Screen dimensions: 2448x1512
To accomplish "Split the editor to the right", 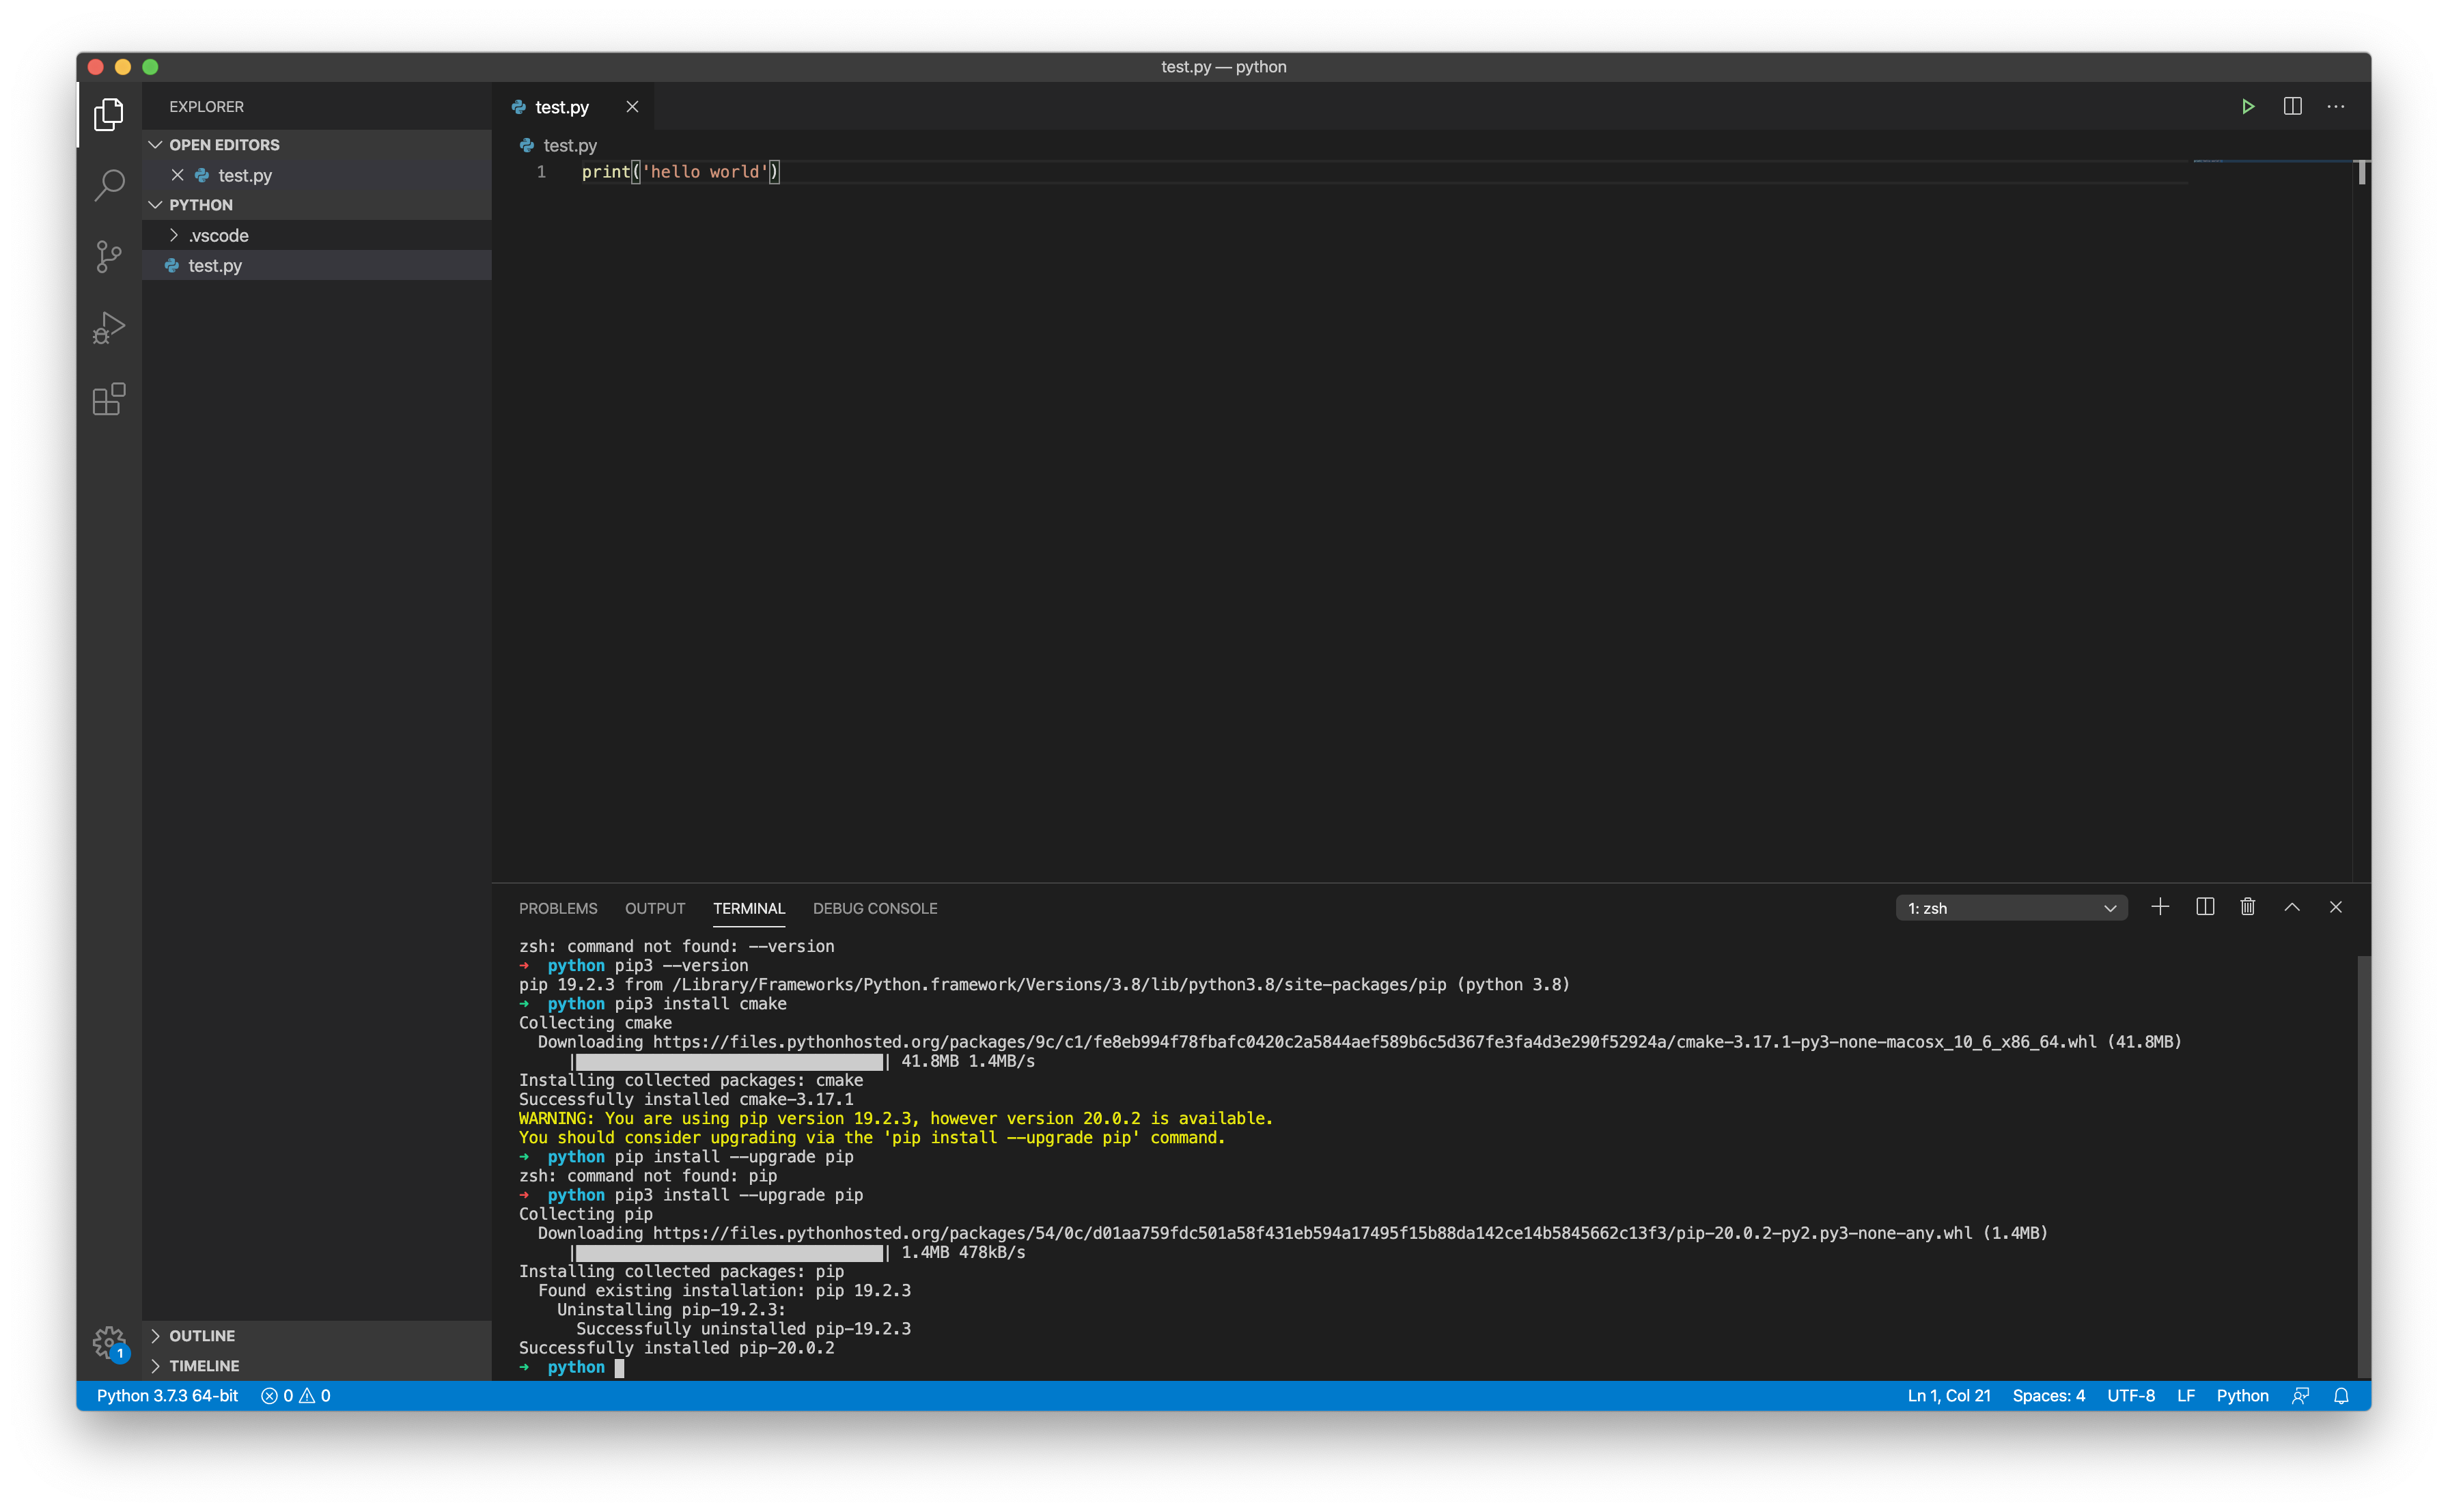I will pos(2292,106).
